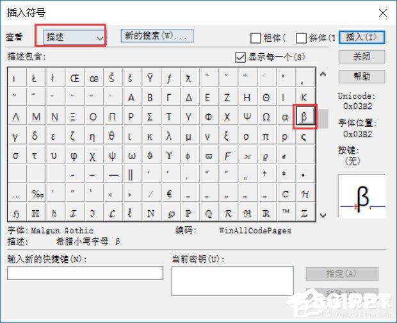397x323 pixels.
Task: Click the 帮助 help button
Action: [x=362, y=76]
